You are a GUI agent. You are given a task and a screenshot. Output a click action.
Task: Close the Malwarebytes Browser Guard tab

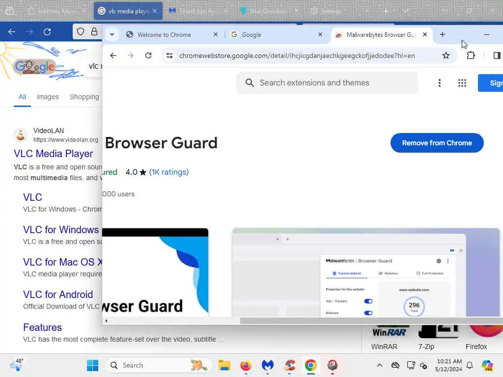(425, 34)
